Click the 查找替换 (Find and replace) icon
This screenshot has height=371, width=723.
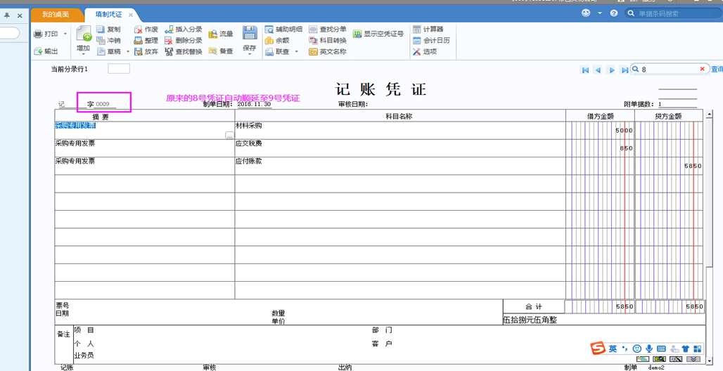pos(169,51)
